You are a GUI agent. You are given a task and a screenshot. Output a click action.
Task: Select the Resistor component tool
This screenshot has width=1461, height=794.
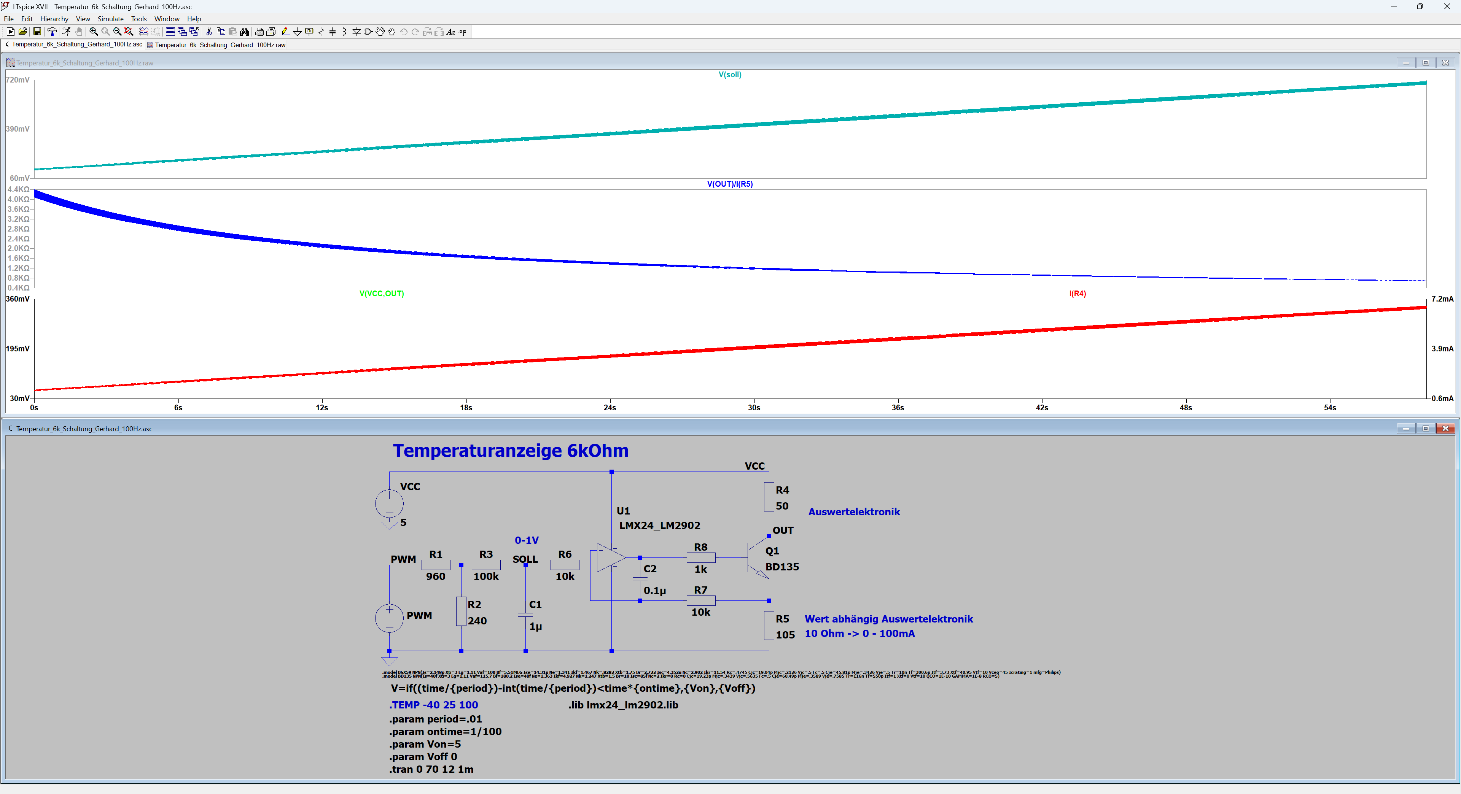click(321, 32)
